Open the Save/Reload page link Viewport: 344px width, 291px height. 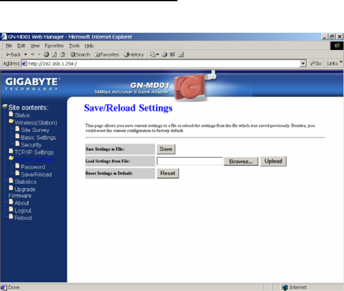coord(36,175)
